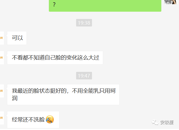Select the 可以 message bubble

pyautogui.click(x=17, y=38)
